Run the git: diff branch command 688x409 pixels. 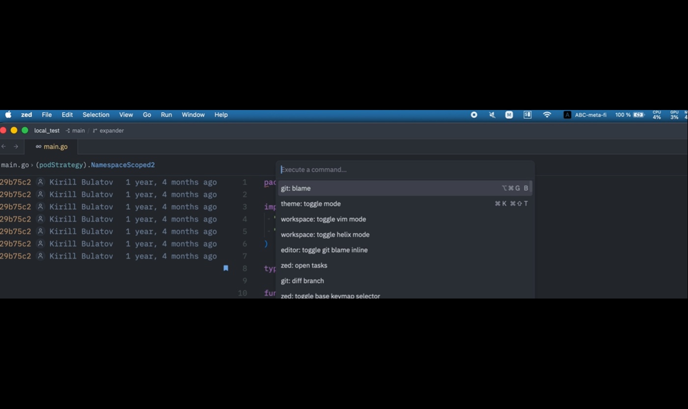(405, 281)
